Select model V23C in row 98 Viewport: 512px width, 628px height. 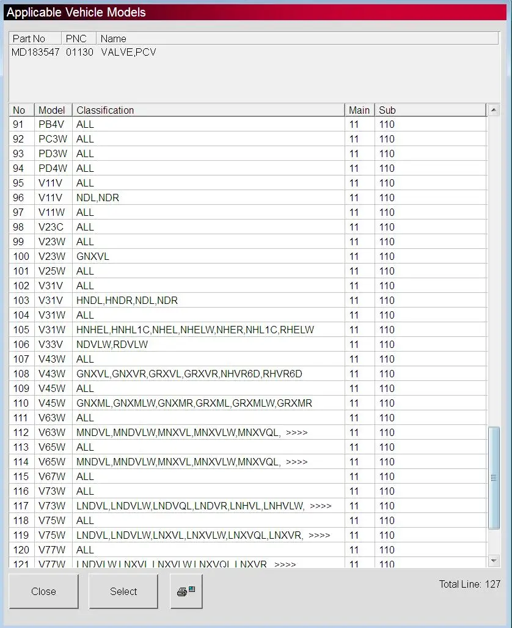(51, 227)
